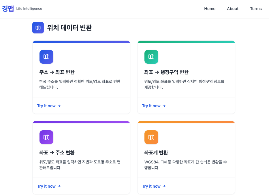Try it now for 좌표 → 행정구역 변환
Screen dimensions: 269x196
(154, 106)
